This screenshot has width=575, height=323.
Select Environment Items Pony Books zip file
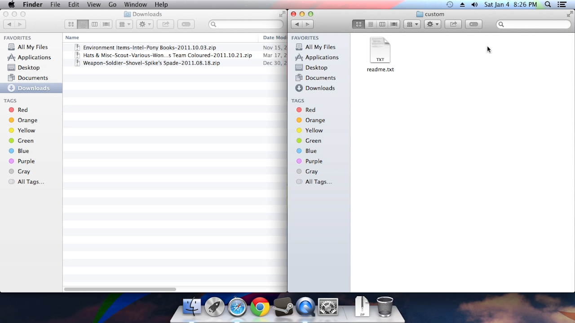click(x=149, y=48)
